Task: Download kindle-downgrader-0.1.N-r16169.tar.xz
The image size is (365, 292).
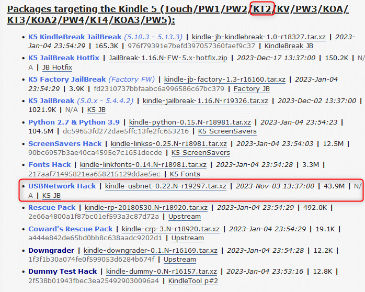Action: [151, 250]
